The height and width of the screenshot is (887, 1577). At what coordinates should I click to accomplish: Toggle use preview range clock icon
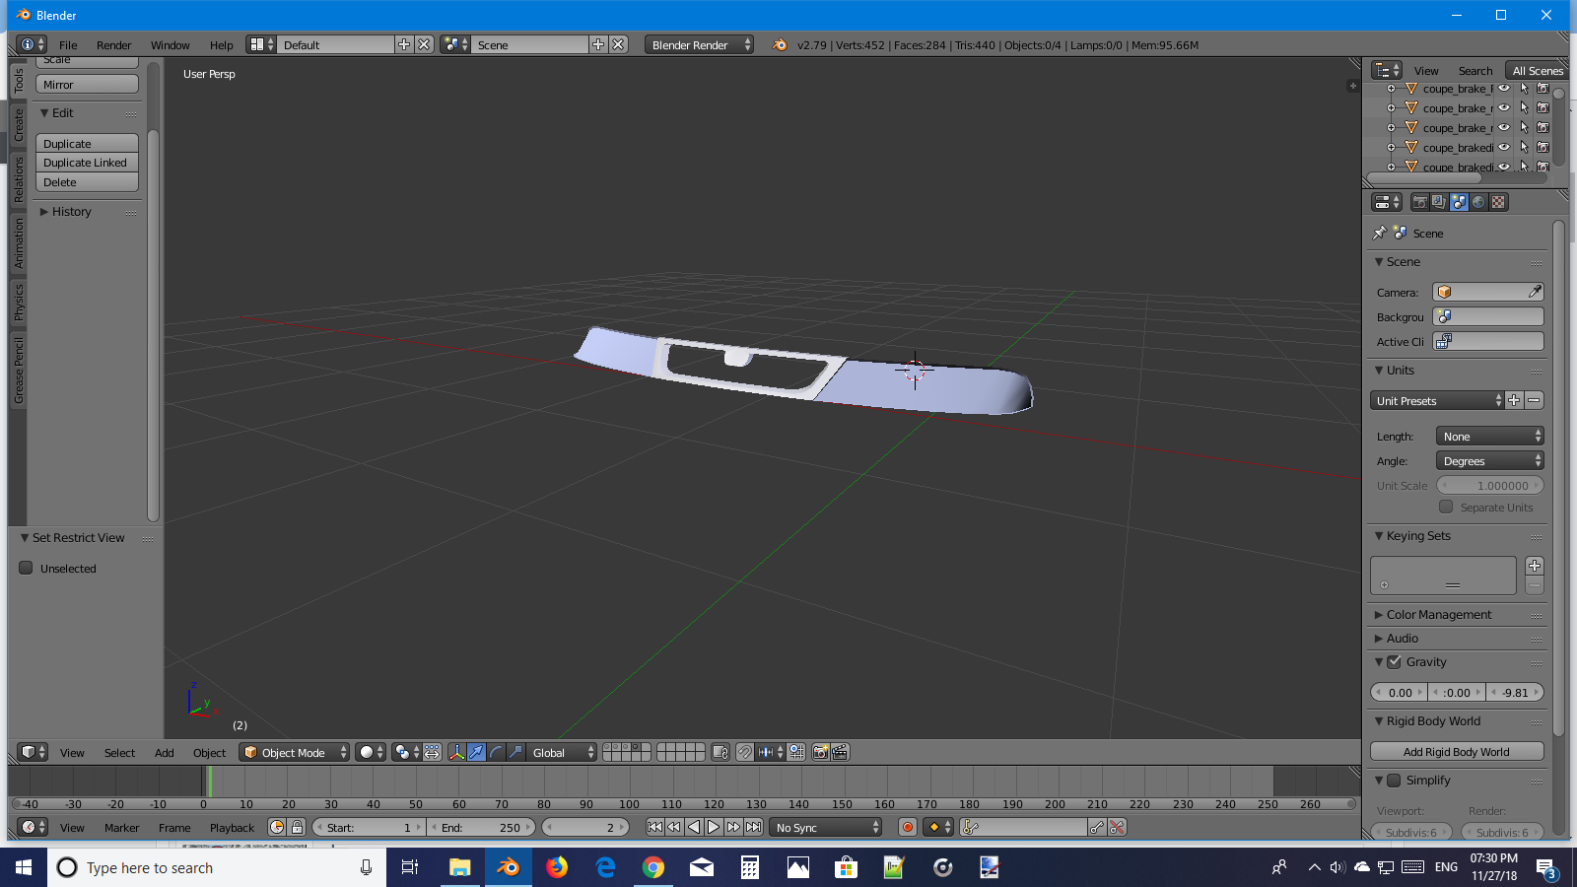pos(277,827)
